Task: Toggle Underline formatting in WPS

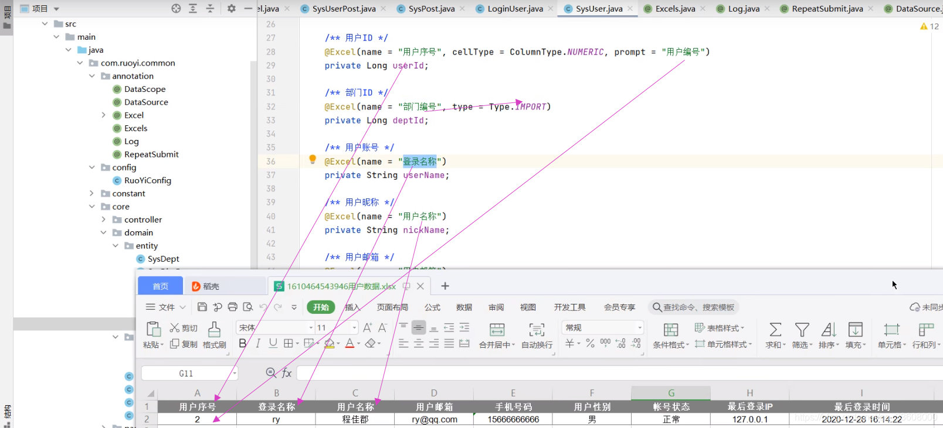Action: tap(273, 344)
